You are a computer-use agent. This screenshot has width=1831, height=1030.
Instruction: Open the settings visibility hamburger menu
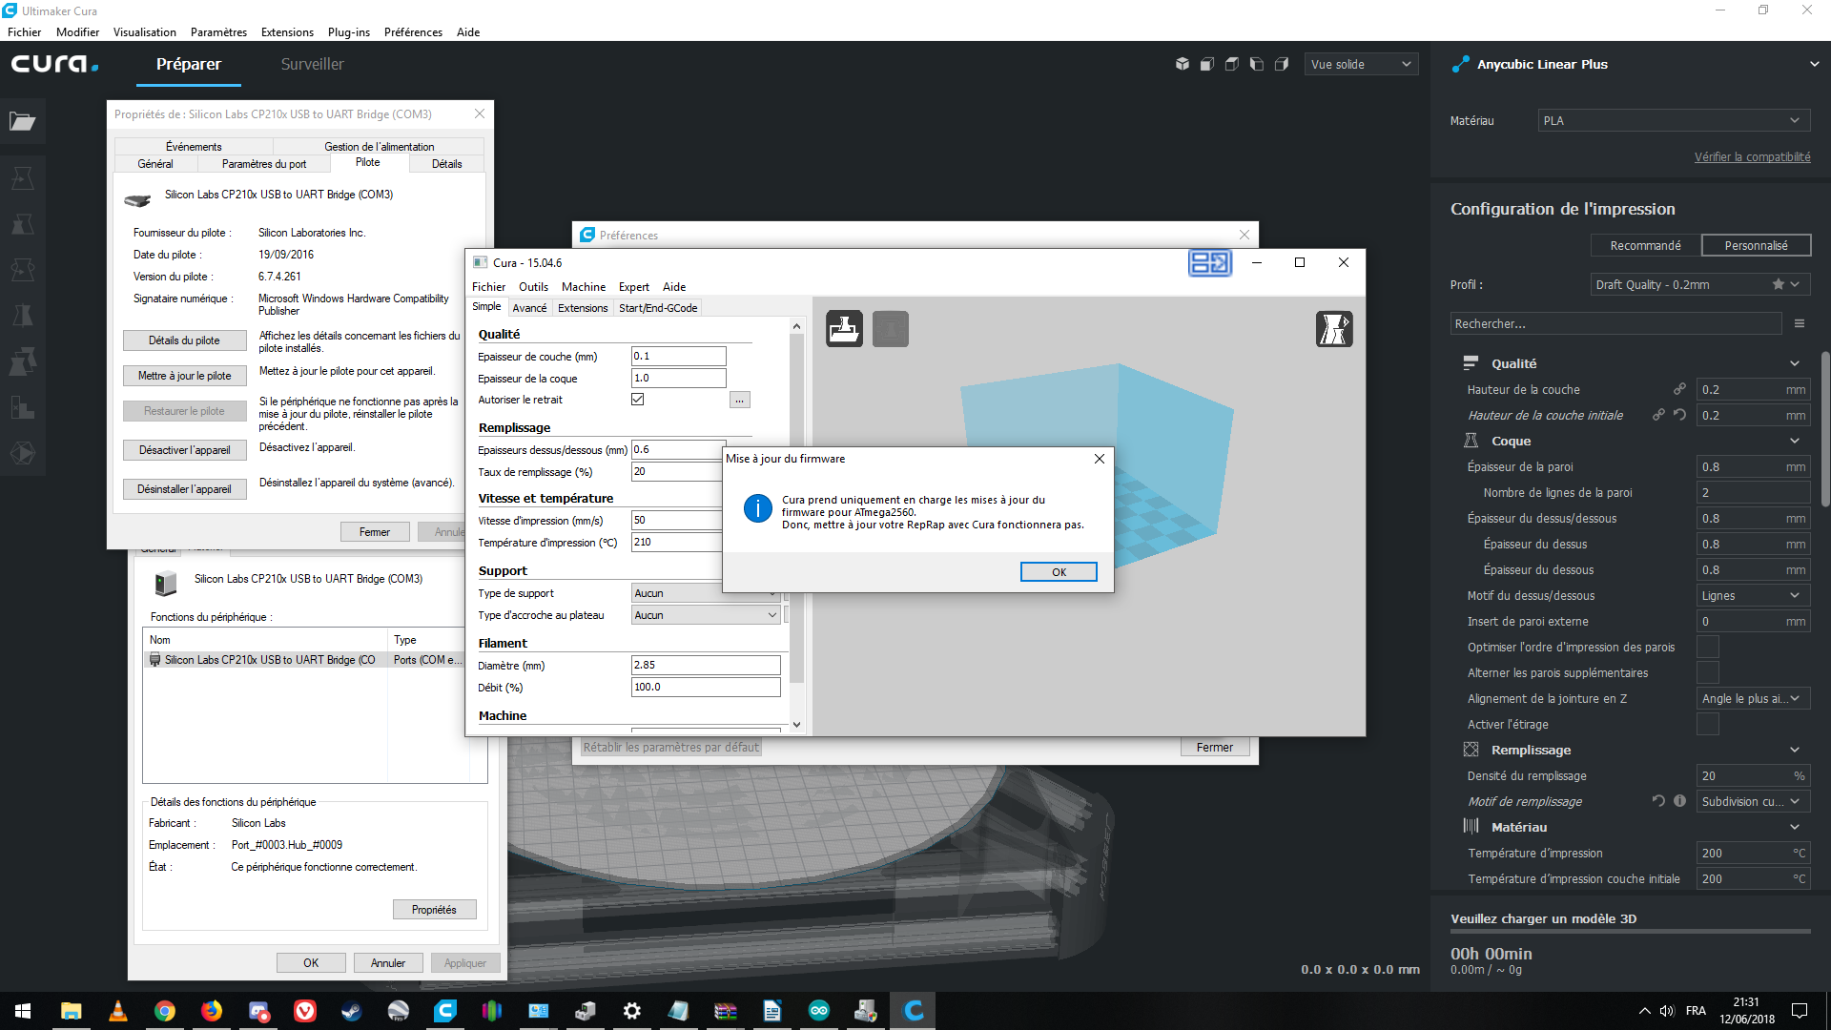pyautogui.click(x=1800, y=324)
